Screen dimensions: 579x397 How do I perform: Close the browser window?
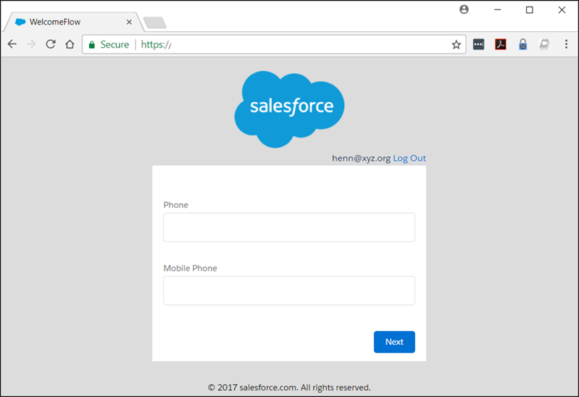click(562, 10)
